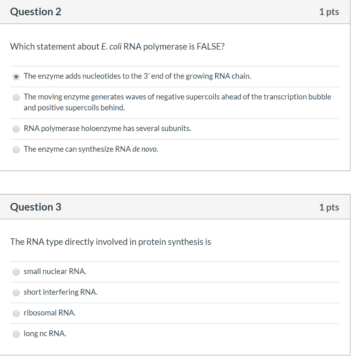
Task: Click the holoenzyme answer row
Action: click(x=107, y=128)
